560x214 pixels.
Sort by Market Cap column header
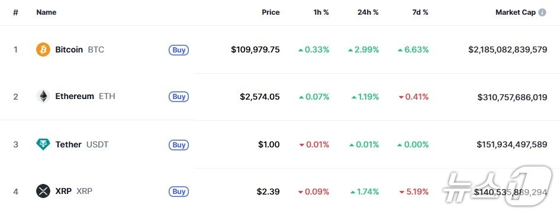tap(516, 12)
